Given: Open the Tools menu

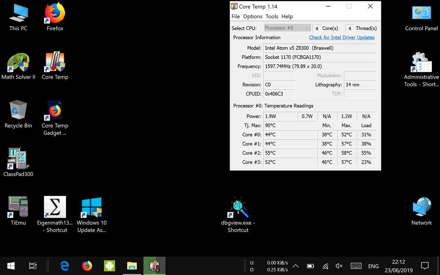Looking at the screenshot, I should (x=272, y=16).
